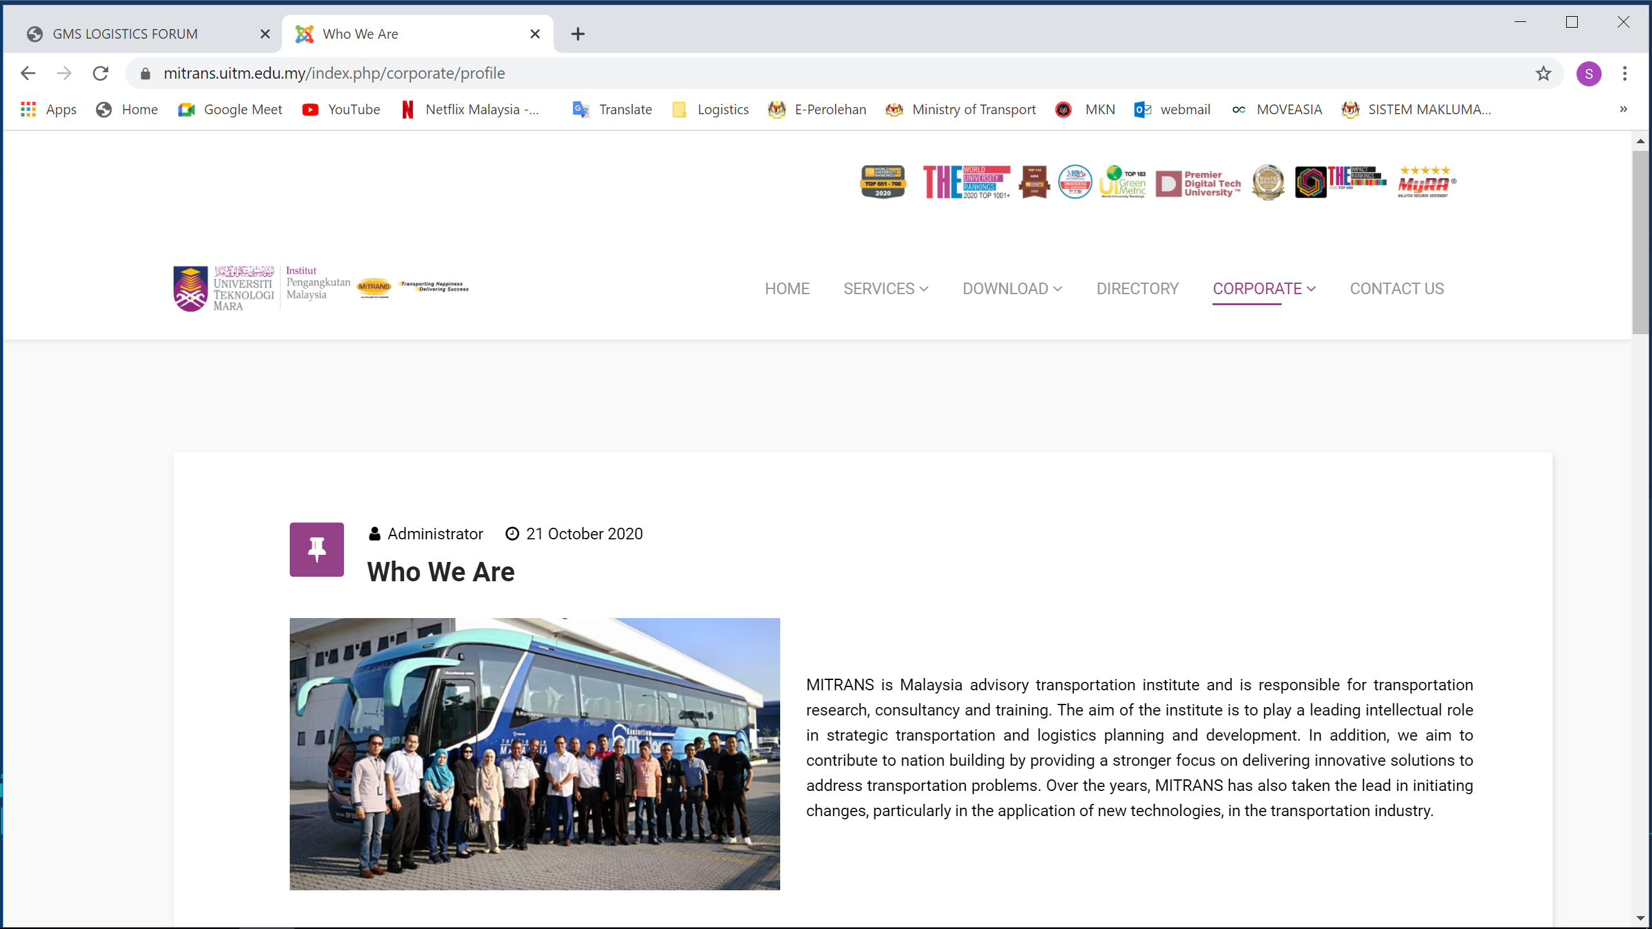1652x929 pixels.
Task: Click the forward navigation arrow
Action: click(x=64, y=74)
